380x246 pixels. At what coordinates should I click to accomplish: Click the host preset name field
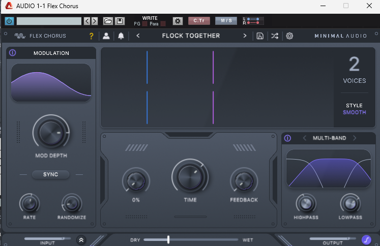point(49,21)
